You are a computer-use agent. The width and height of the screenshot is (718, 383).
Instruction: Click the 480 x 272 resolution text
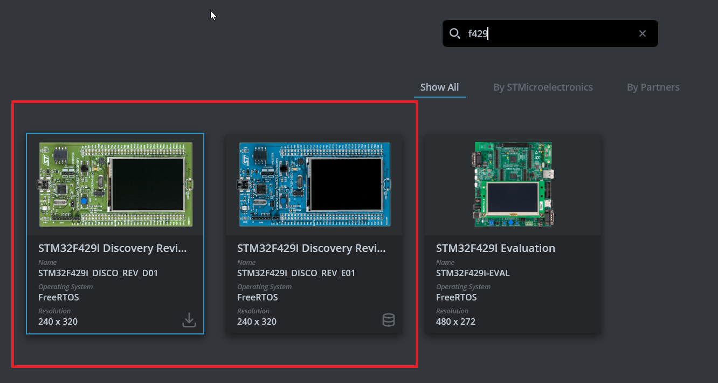pos(456,322)
